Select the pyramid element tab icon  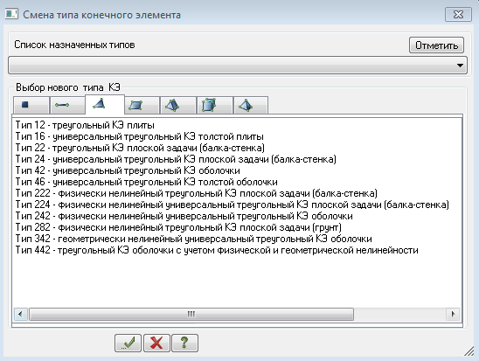251,105
